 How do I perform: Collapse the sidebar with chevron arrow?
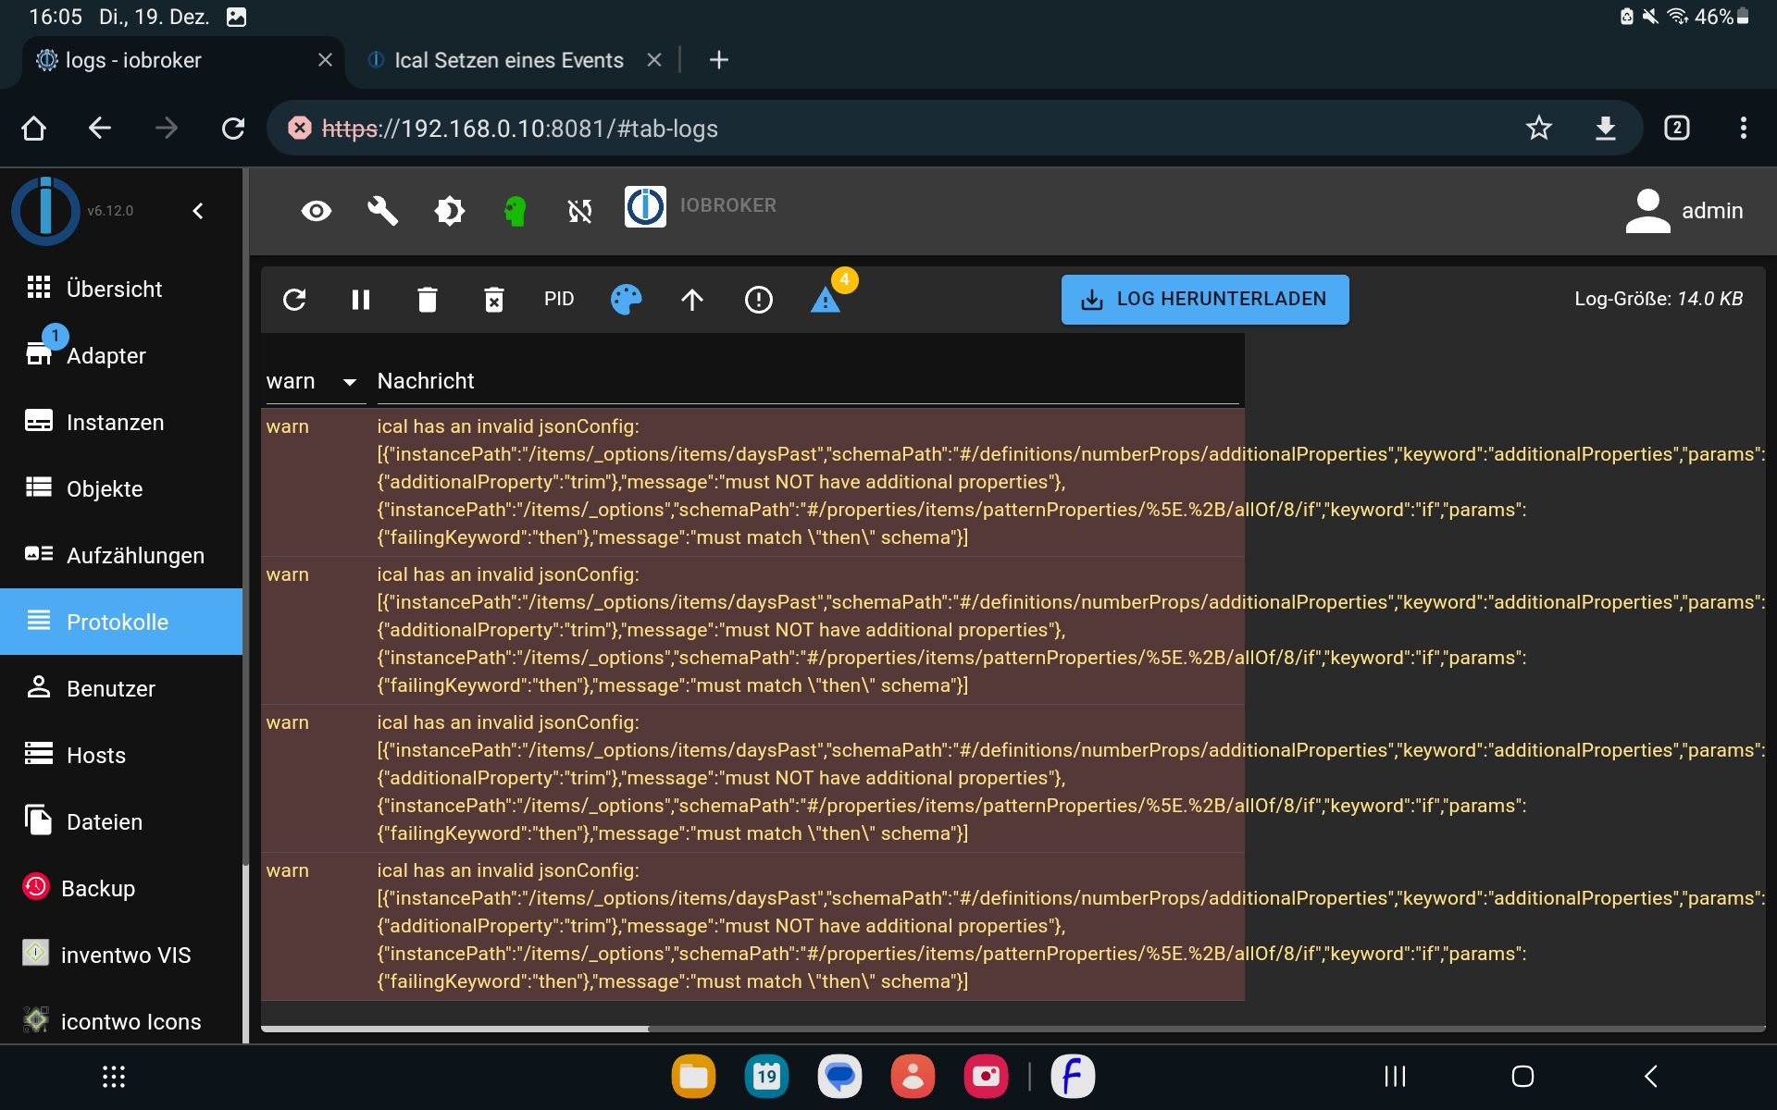click(198, 211)
